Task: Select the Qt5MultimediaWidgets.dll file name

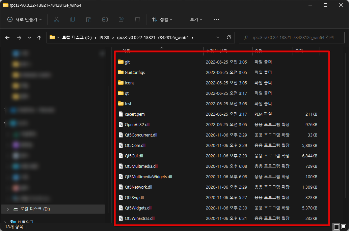Action: pos(149,177)
